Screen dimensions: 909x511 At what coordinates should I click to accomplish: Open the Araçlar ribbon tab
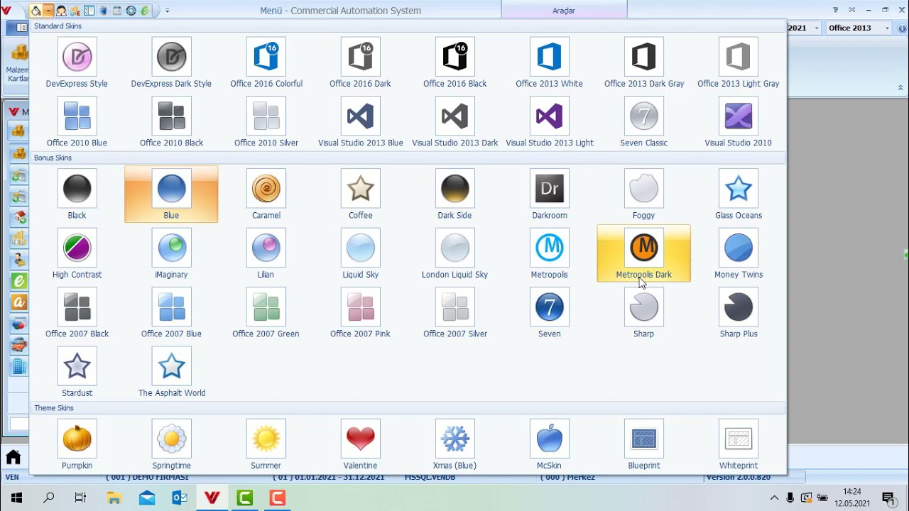(x=564, y=10)
